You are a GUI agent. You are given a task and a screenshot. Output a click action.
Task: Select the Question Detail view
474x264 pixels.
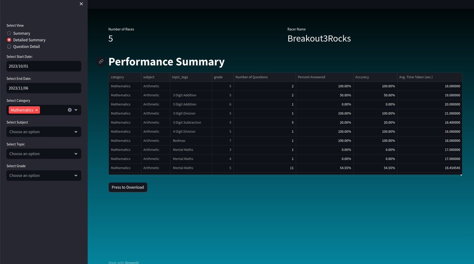(x=8, y=46)
